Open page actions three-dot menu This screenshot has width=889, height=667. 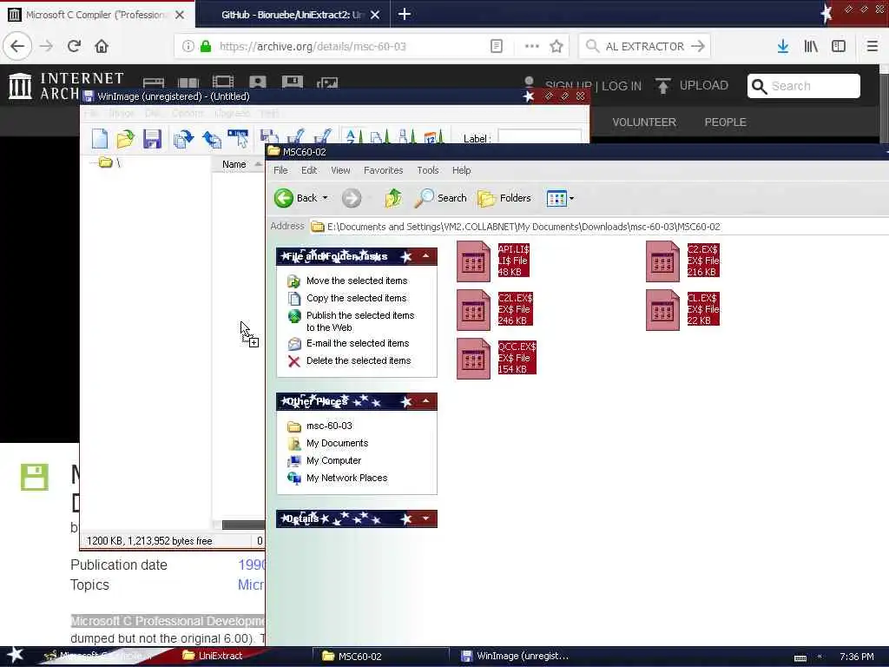[x=532, y=46]
